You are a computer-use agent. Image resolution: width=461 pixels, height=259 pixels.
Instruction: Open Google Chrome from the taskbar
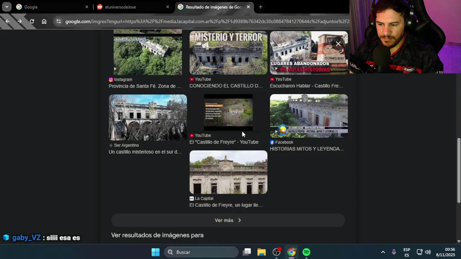click(291, 252)
